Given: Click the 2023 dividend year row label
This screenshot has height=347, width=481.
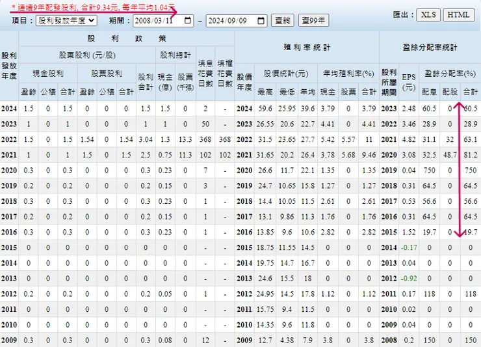Looking at the screenshot, I should pyautogui.click(x=9, y=124).
